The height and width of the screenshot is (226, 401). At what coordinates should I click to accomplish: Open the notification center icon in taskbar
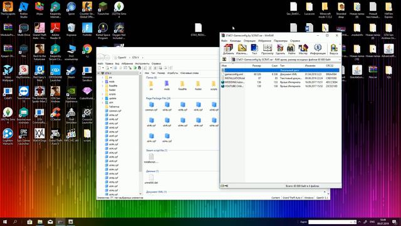[394, 222]
